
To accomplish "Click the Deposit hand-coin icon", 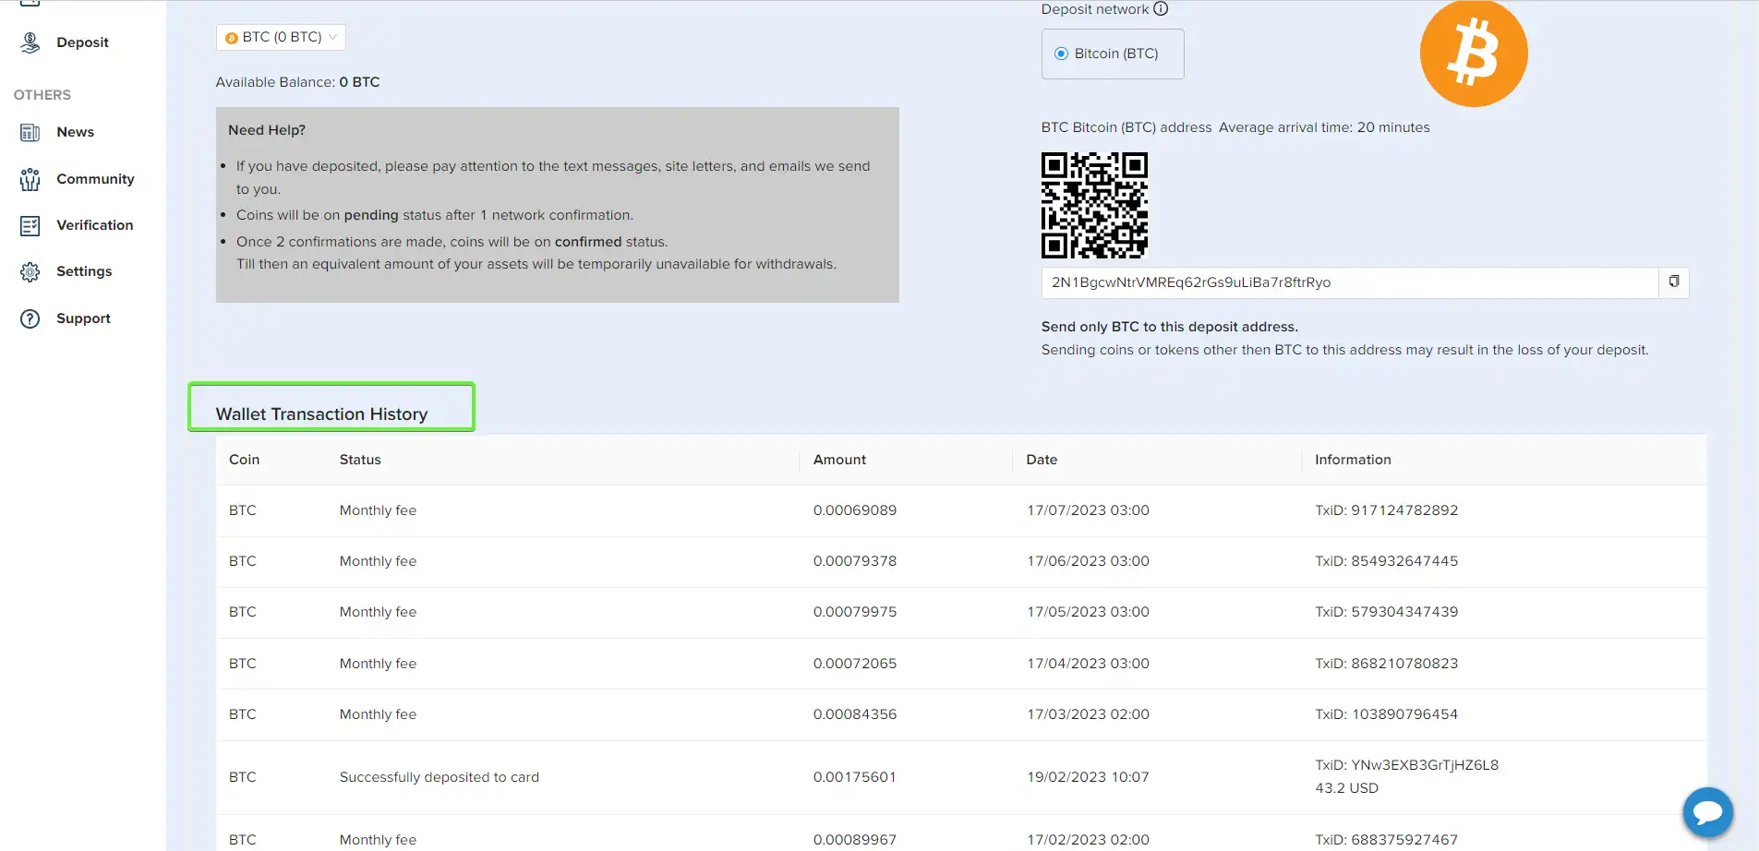I will pos(30,42).
